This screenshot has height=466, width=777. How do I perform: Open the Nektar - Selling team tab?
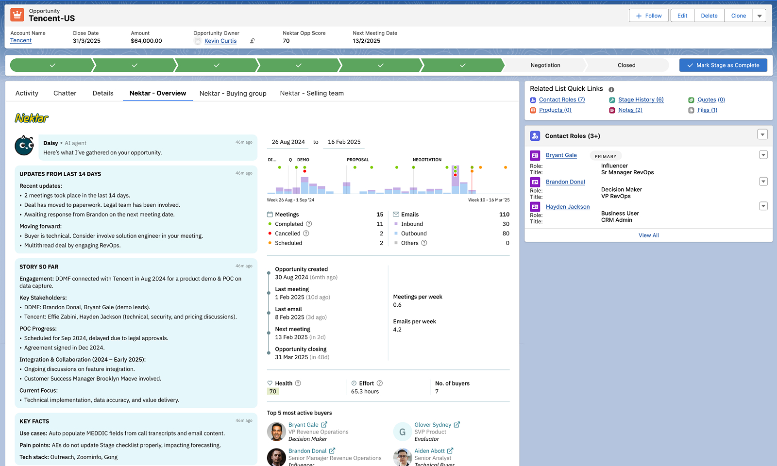coord(312,93)
